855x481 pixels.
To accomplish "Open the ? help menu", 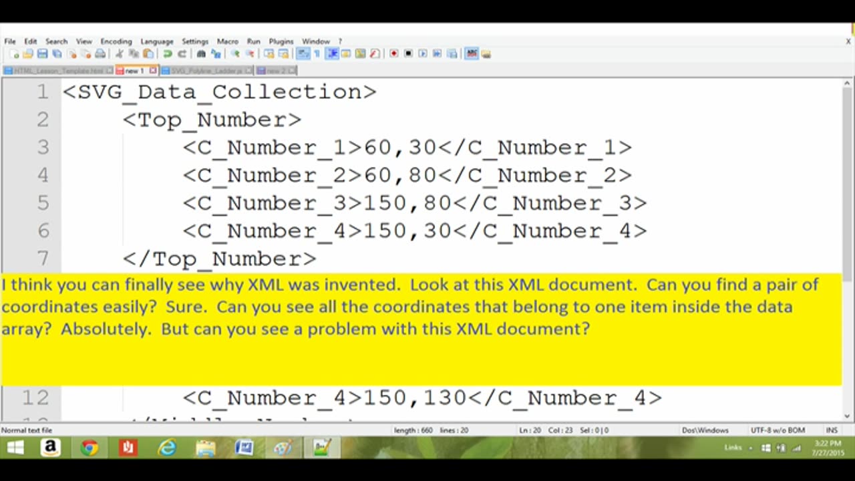I will click(x=340, y=41).
